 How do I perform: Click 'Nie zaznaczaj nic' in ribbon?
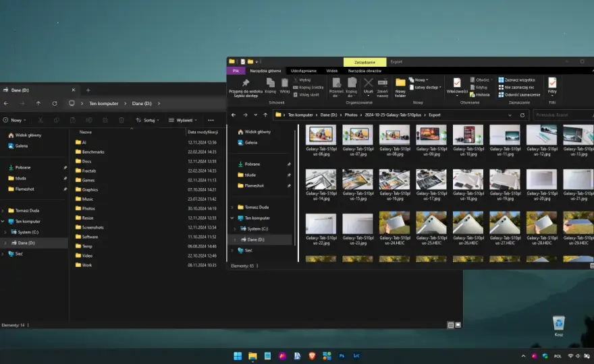[x=516, y=88]
